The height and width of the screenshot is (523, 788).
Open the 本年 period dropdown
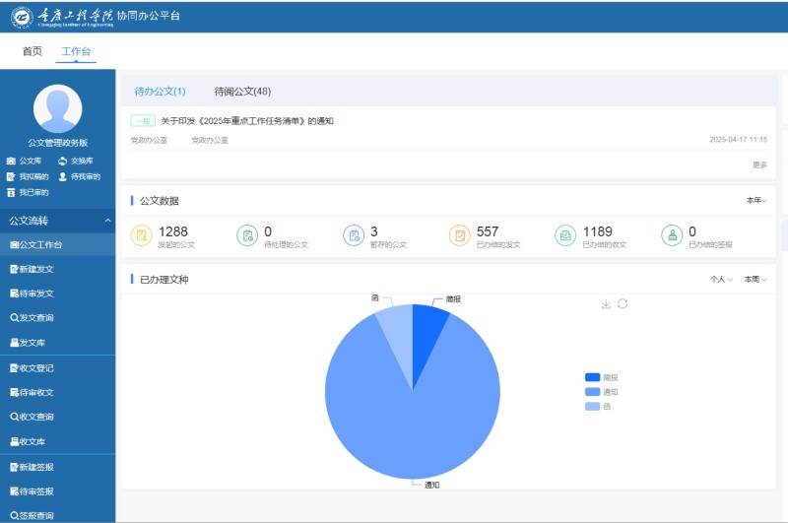coord(755,201)
